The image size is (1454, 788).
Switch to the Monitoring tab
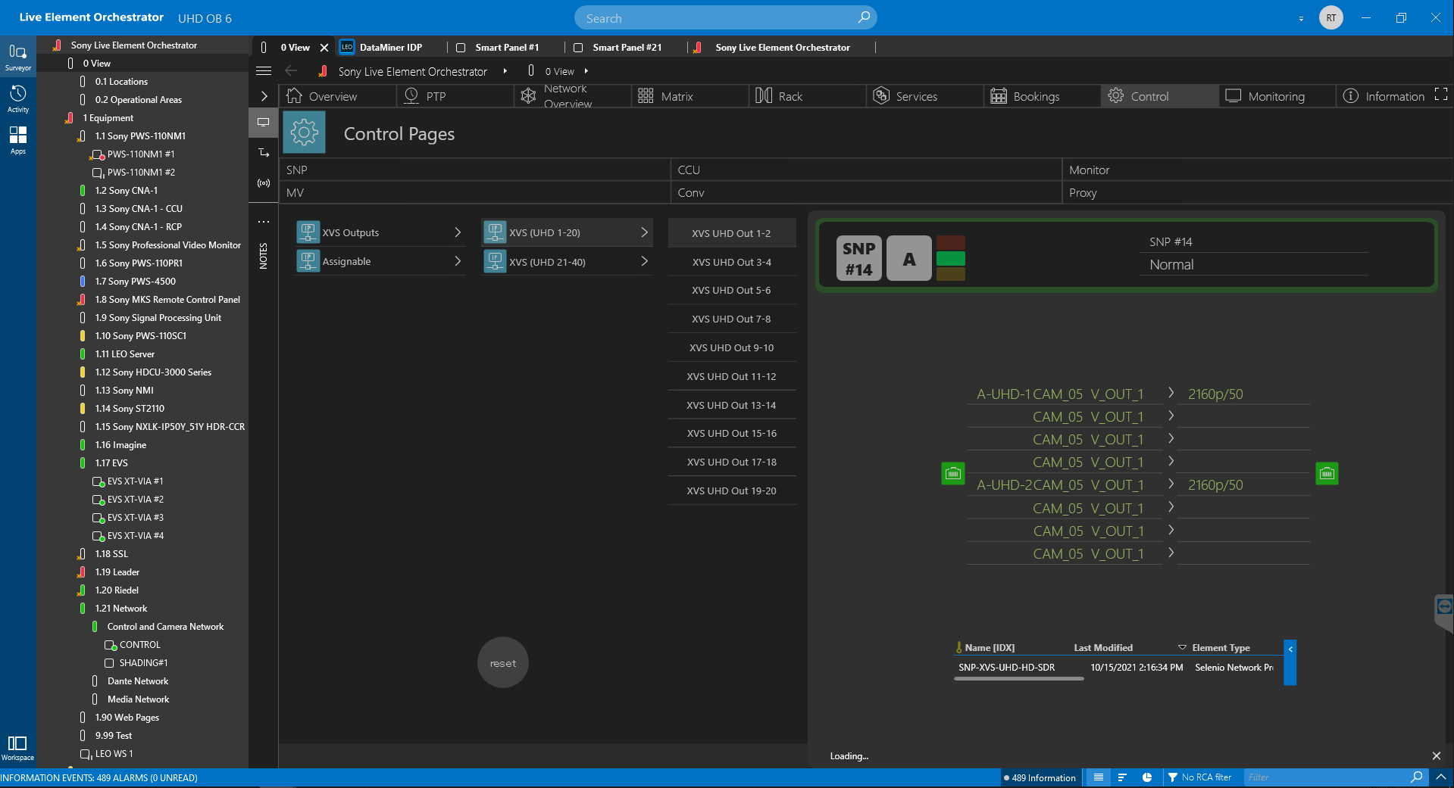pos(1278,96)
